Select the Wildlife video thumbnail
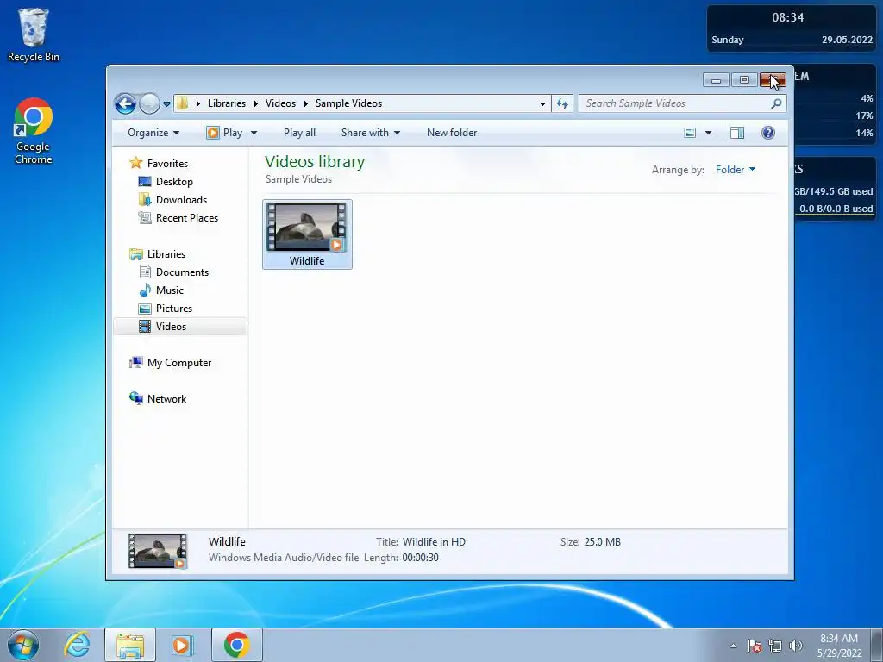 pos(307,234)
